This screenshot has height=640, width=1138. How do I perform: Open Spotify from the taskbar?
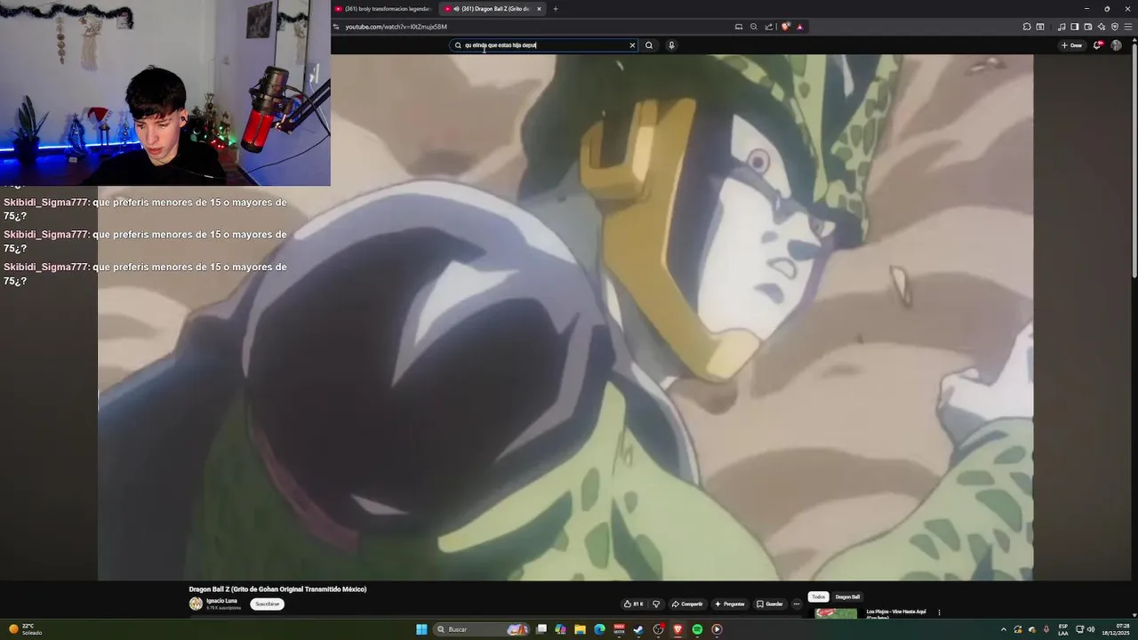pos(697,629)
